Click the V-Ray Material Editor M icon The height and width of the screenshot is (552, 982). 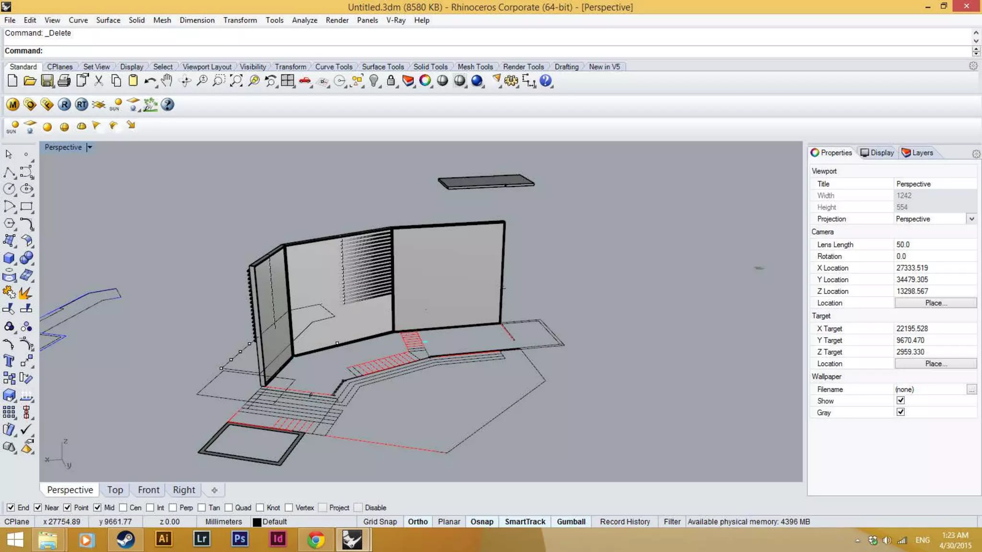coord(13,104)
